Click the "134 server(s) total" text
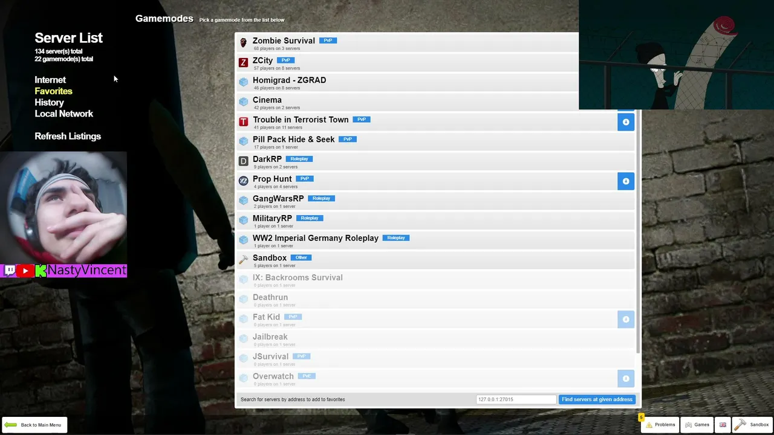 (x=59, y=51)
